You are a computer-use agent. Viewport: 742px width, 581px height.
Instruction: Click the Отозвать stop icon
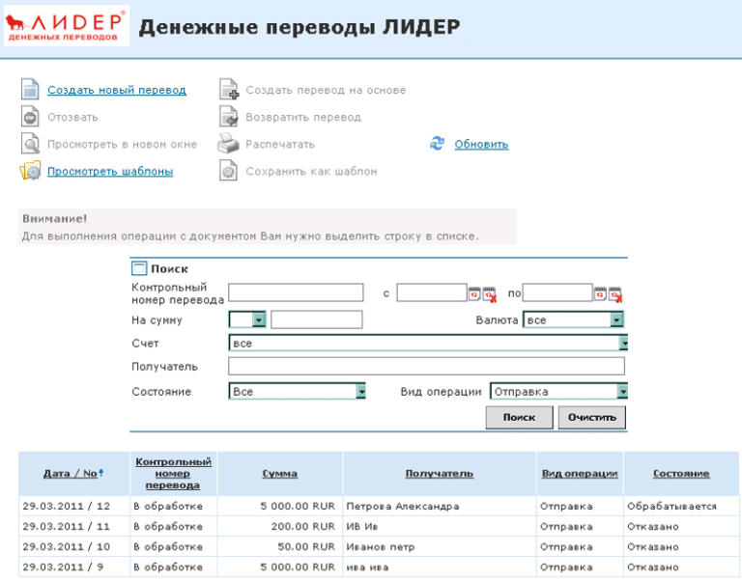[30, 117]
